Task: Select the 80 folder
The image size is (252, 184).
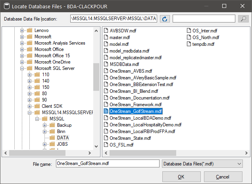Action: coord(44,94)
